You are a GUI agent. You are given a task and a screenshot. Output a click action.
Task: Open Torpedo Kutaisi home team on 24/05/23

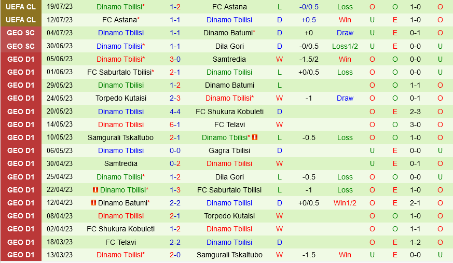(x=121, y=98)
